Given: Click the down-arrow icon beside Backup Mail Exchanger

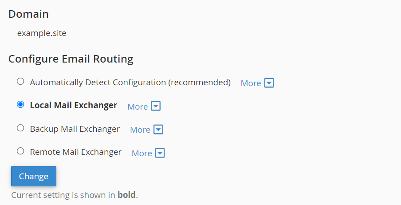Looking at the screenshot, I should click(x=158, y=130).
